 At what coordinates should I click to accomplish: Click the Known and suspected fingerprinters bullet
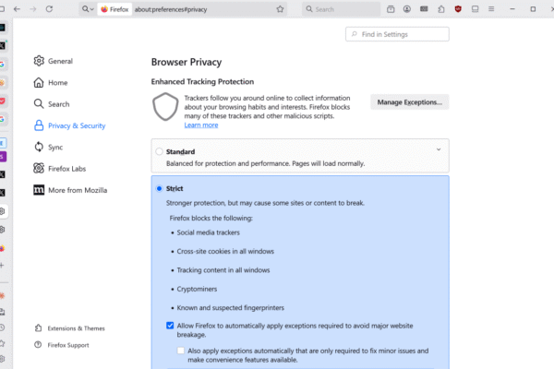point(230,308)
